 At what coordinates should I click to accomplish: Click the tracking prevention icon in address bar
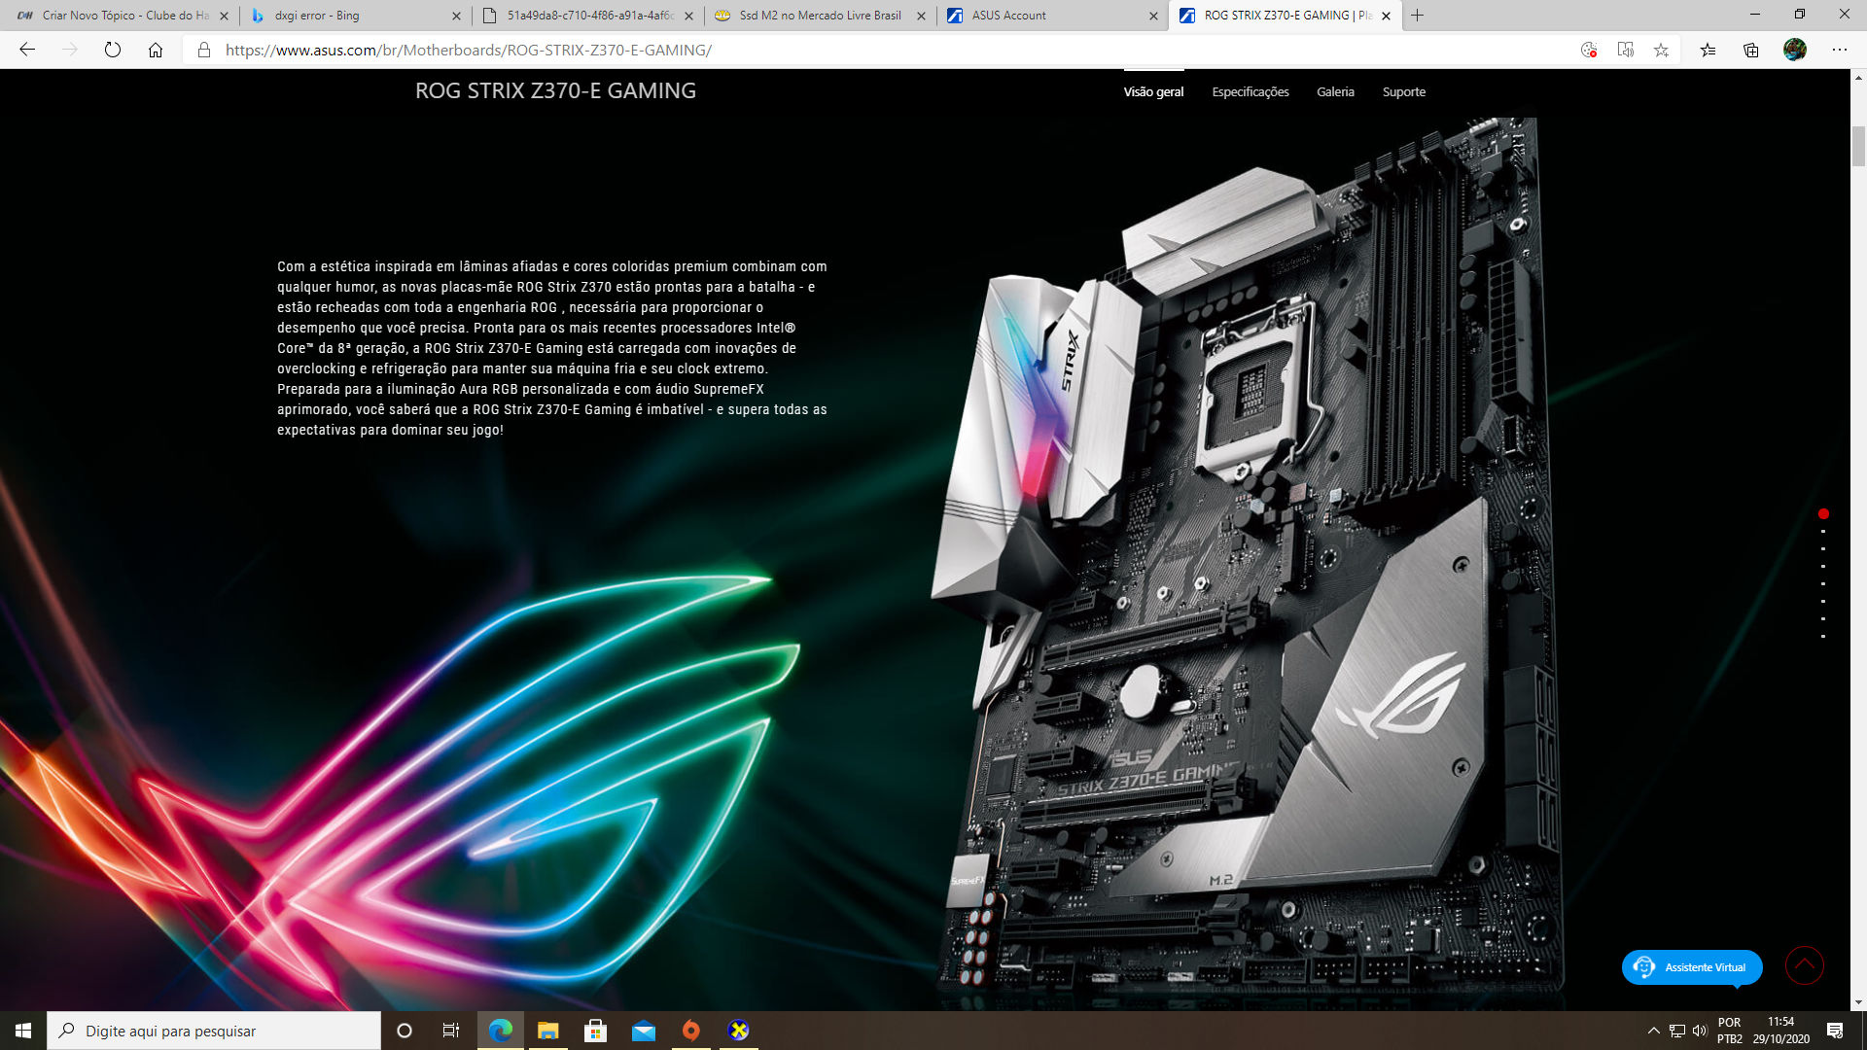coord(1589,50)
